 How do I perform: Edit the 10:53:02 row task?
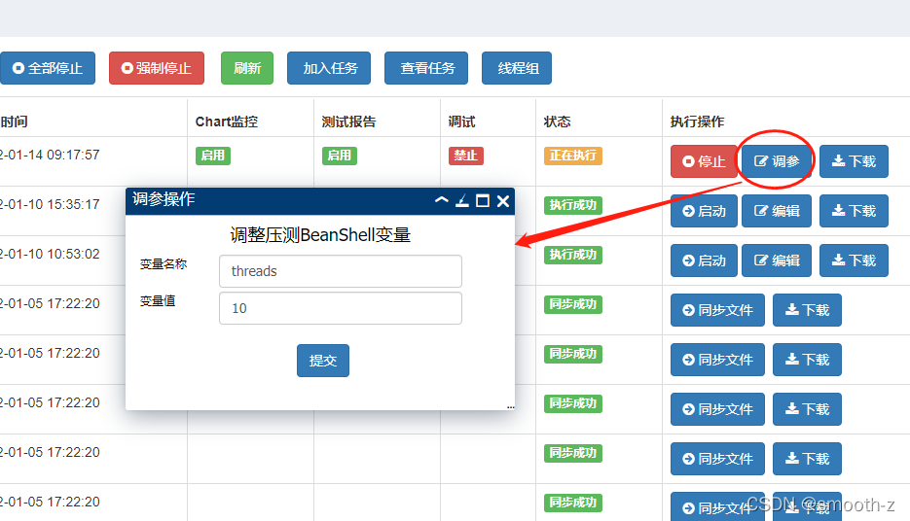click(777, 260)
